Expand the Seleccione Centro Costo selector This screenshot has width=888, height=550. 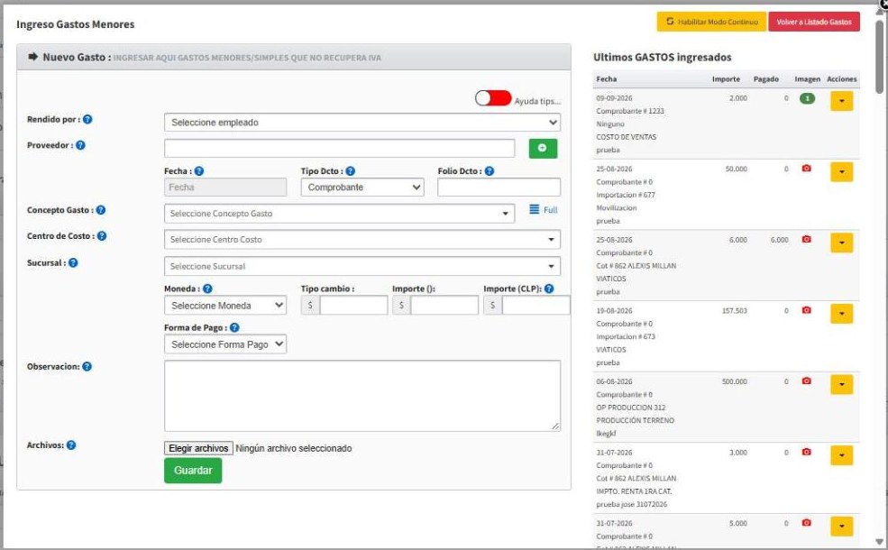point(362,240)
